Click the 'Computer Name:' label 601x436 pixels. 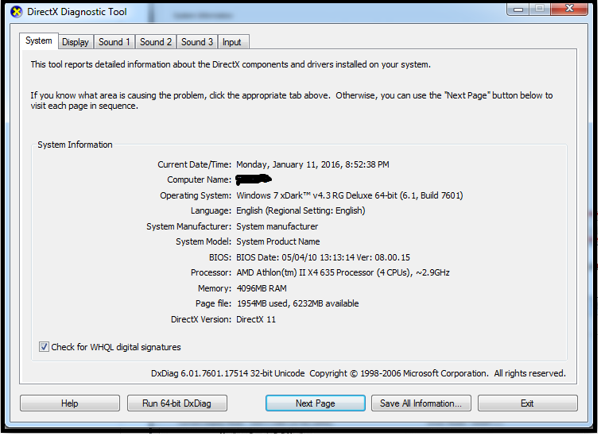(x=200, y=180)
